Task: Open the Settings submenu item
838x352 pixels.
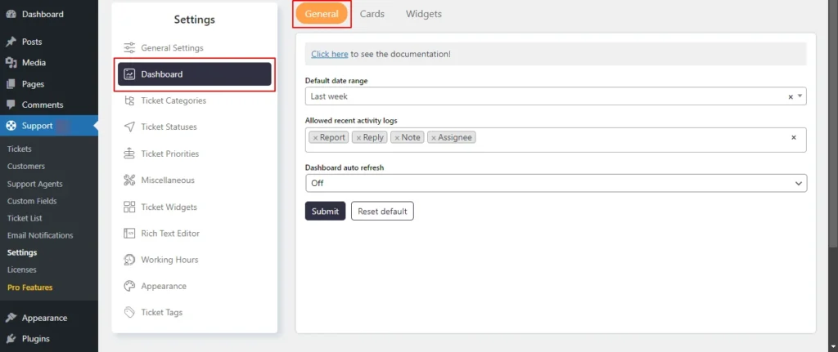Action: (22, 253)
